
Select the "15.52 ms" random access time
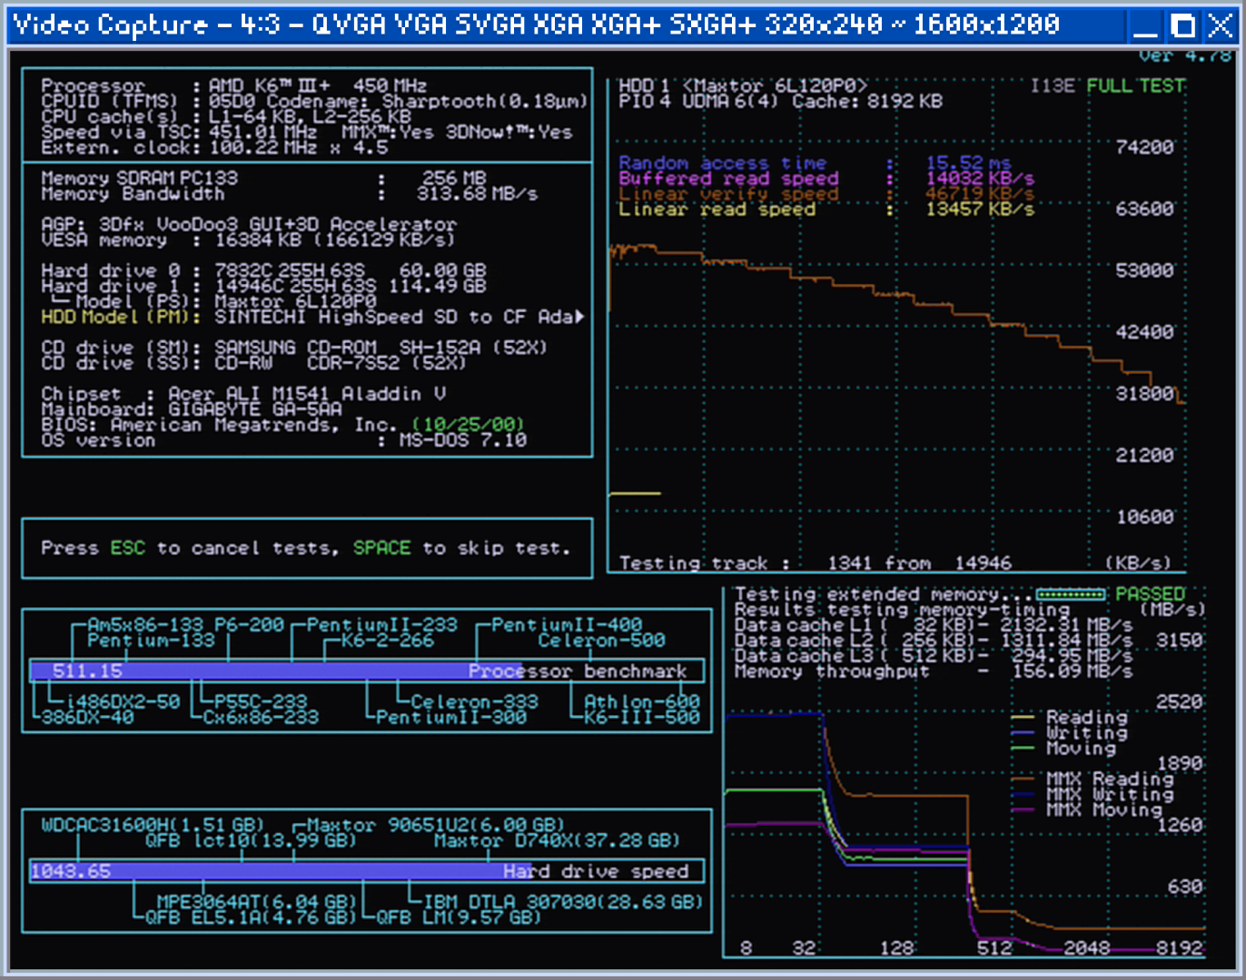tap(968, 162)
